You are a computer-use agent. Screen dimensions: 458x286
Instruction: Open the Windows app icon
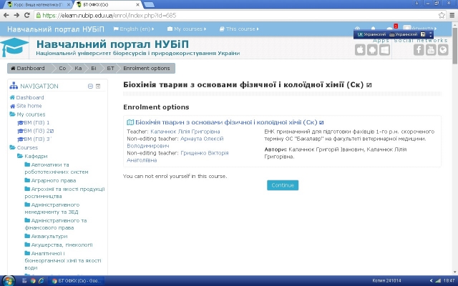pos(385,49)
